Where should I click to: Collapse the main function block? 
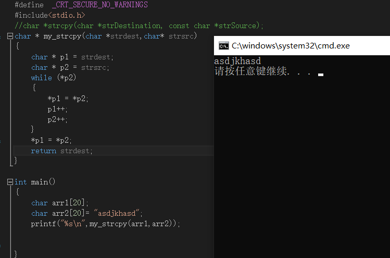click(10, 182)
